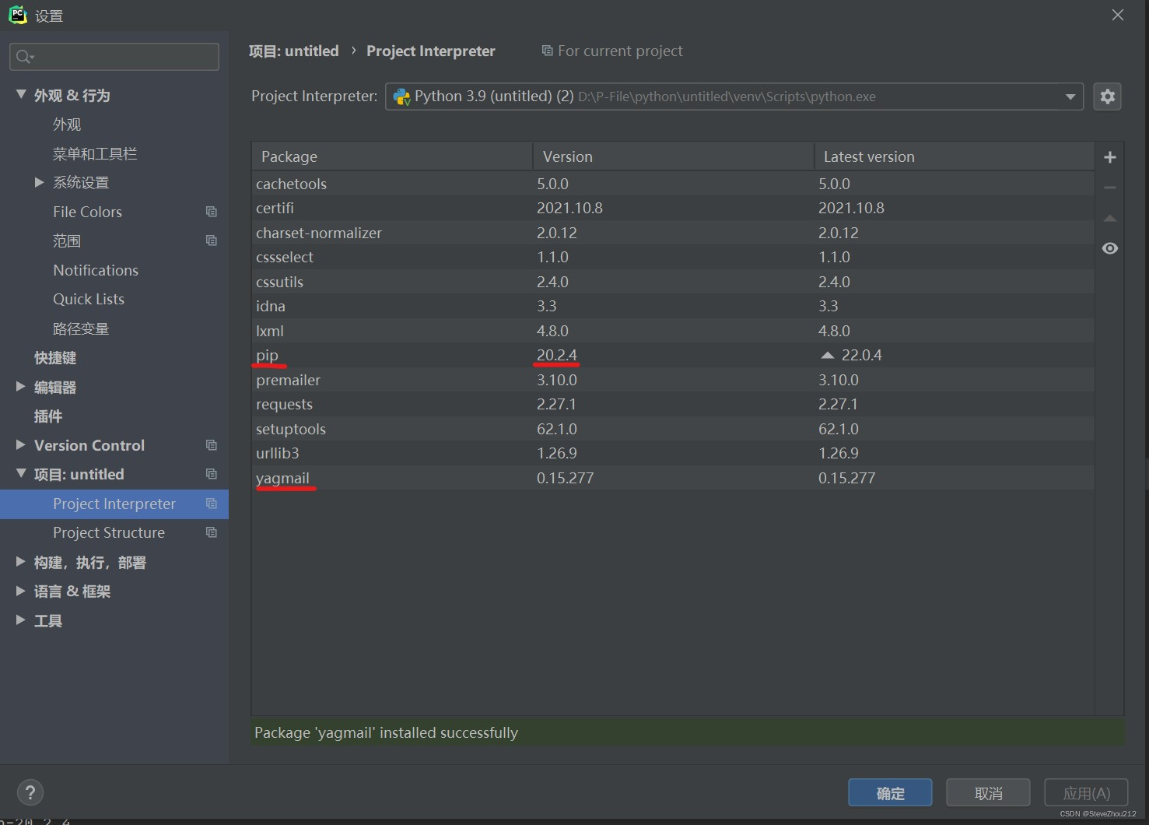Click 项目: untitled breadcrumb

coord(294,51)
